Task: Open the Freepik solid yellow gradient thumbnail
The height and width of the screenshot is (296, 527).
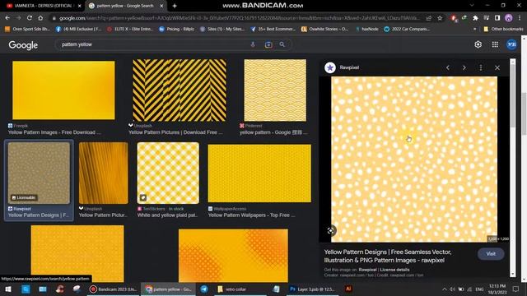Action: point(63,90)
